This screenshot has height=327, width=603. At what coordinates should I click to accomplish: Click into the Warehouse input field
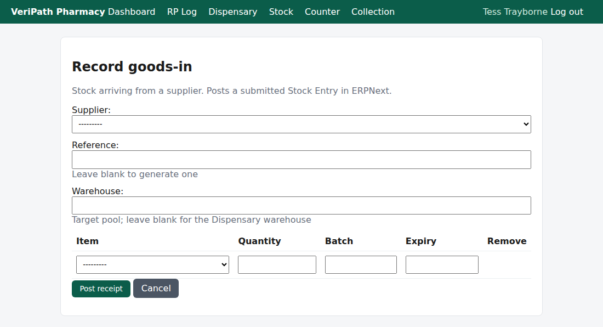tap(301, 205)
